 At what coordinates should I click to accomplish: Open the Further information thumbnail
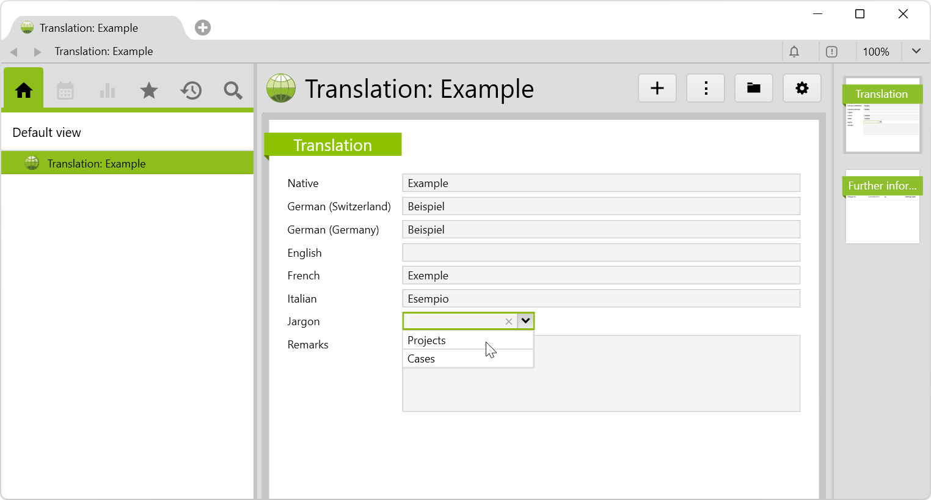[x=882, y=208]
